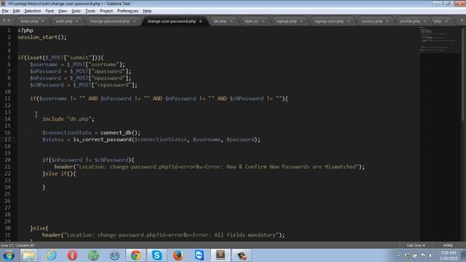Click the next tab arrow
Viewport: 466px width, 262px height.
[x=9, y=20]
